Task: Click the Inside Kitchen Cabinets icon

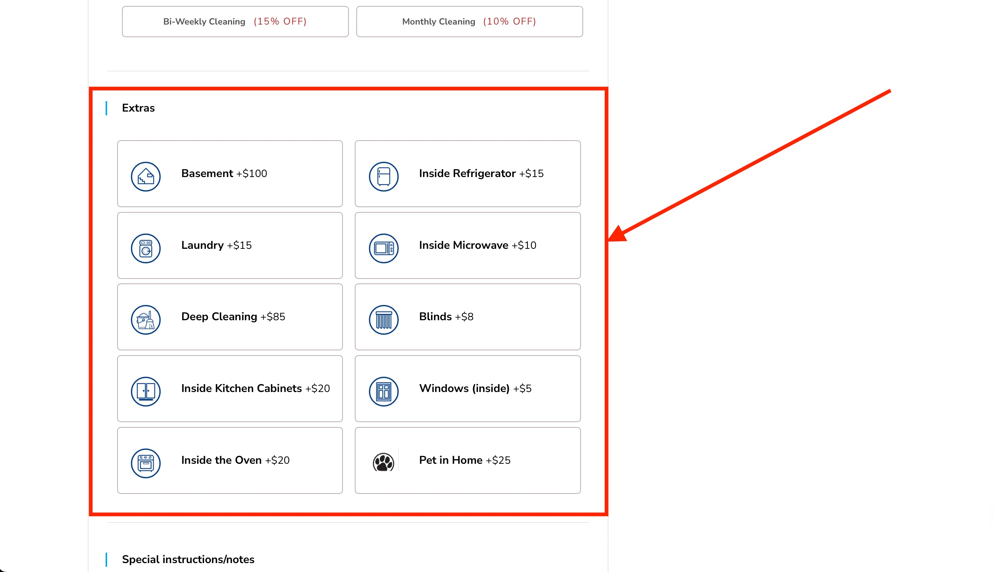Action: point(145,392)
